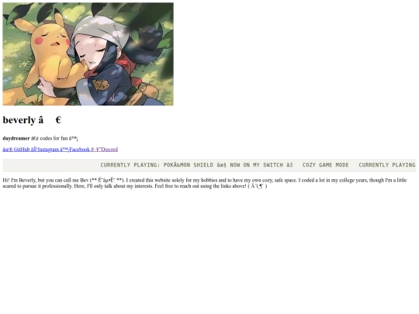The height and width of the screenshot is (314, 419).
Task: Click 'Cozy Game Mode' in the ticker
Action: [325, 165]
